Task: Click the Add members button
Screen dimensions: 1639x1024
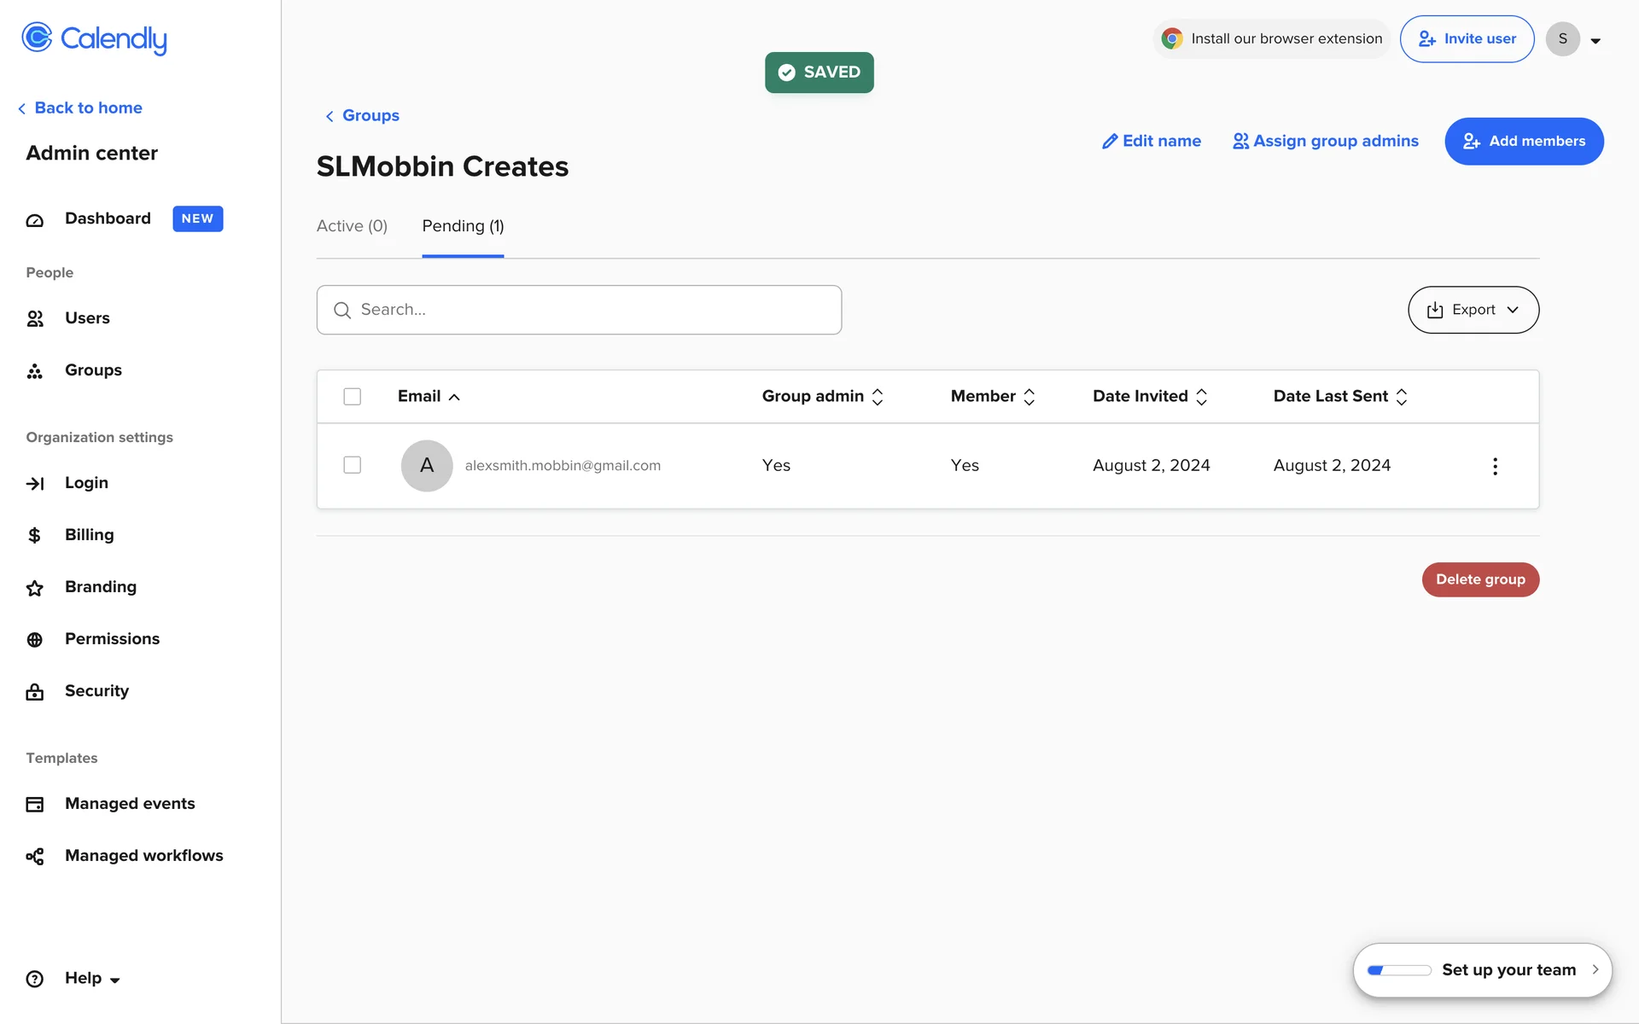Action: click(x=1523, y=142)
